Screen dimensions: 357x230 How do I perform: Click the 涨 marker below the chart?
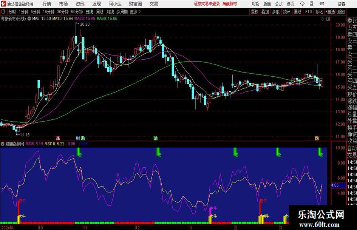[58, 138]
